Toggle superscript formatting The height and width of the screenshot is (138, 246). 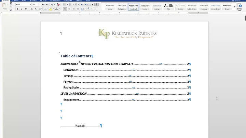coord(40,9)
